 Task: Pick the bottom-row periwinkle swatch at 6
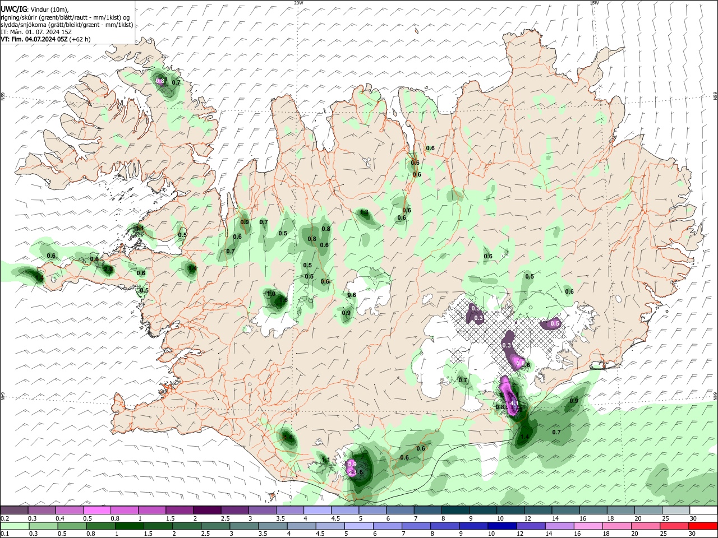point(387,526)
